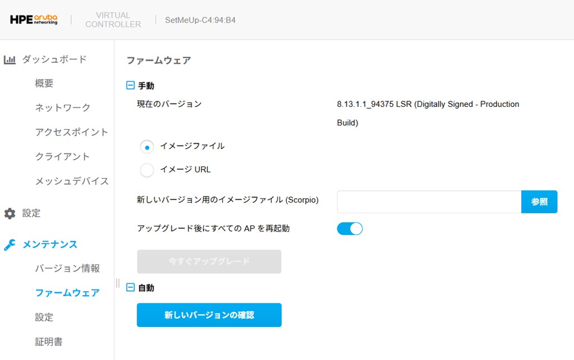Click the maintenance wrench icon

click(x=10, y=245)
